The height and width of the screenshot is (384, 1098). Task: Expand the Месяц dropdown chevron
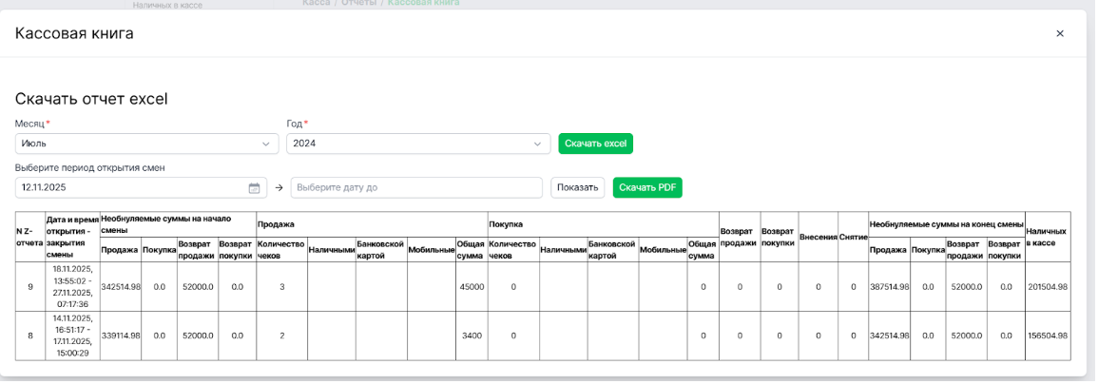(265, 144)
